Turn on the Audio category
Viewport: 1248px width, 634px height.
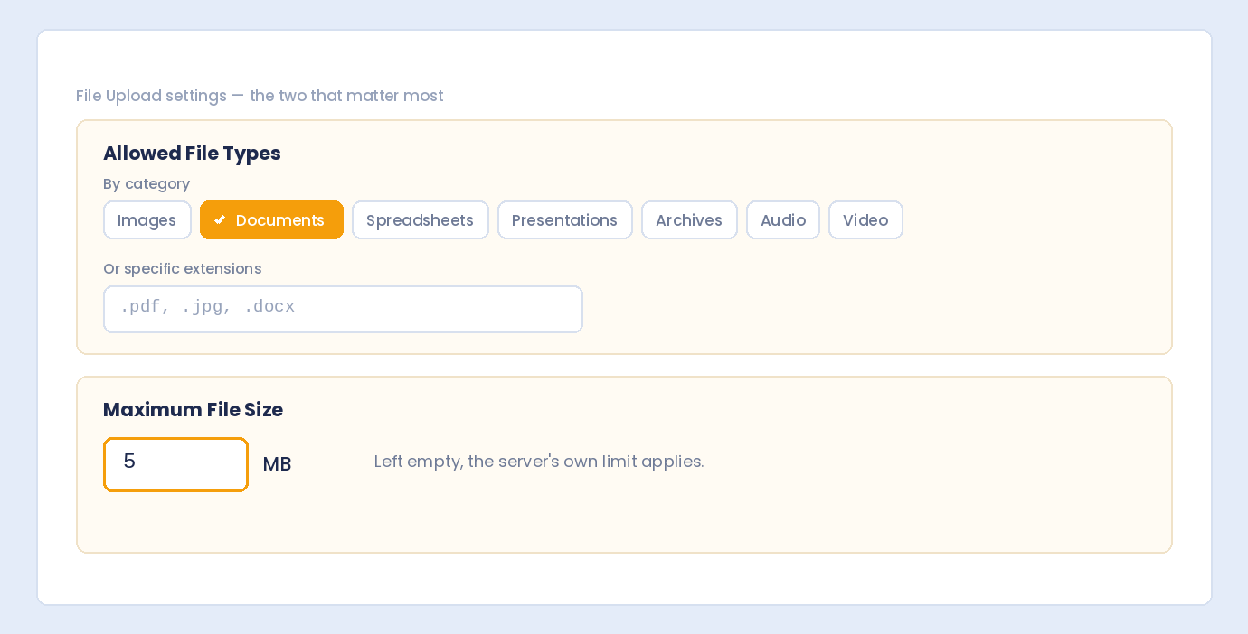click(x=783, y=220)
